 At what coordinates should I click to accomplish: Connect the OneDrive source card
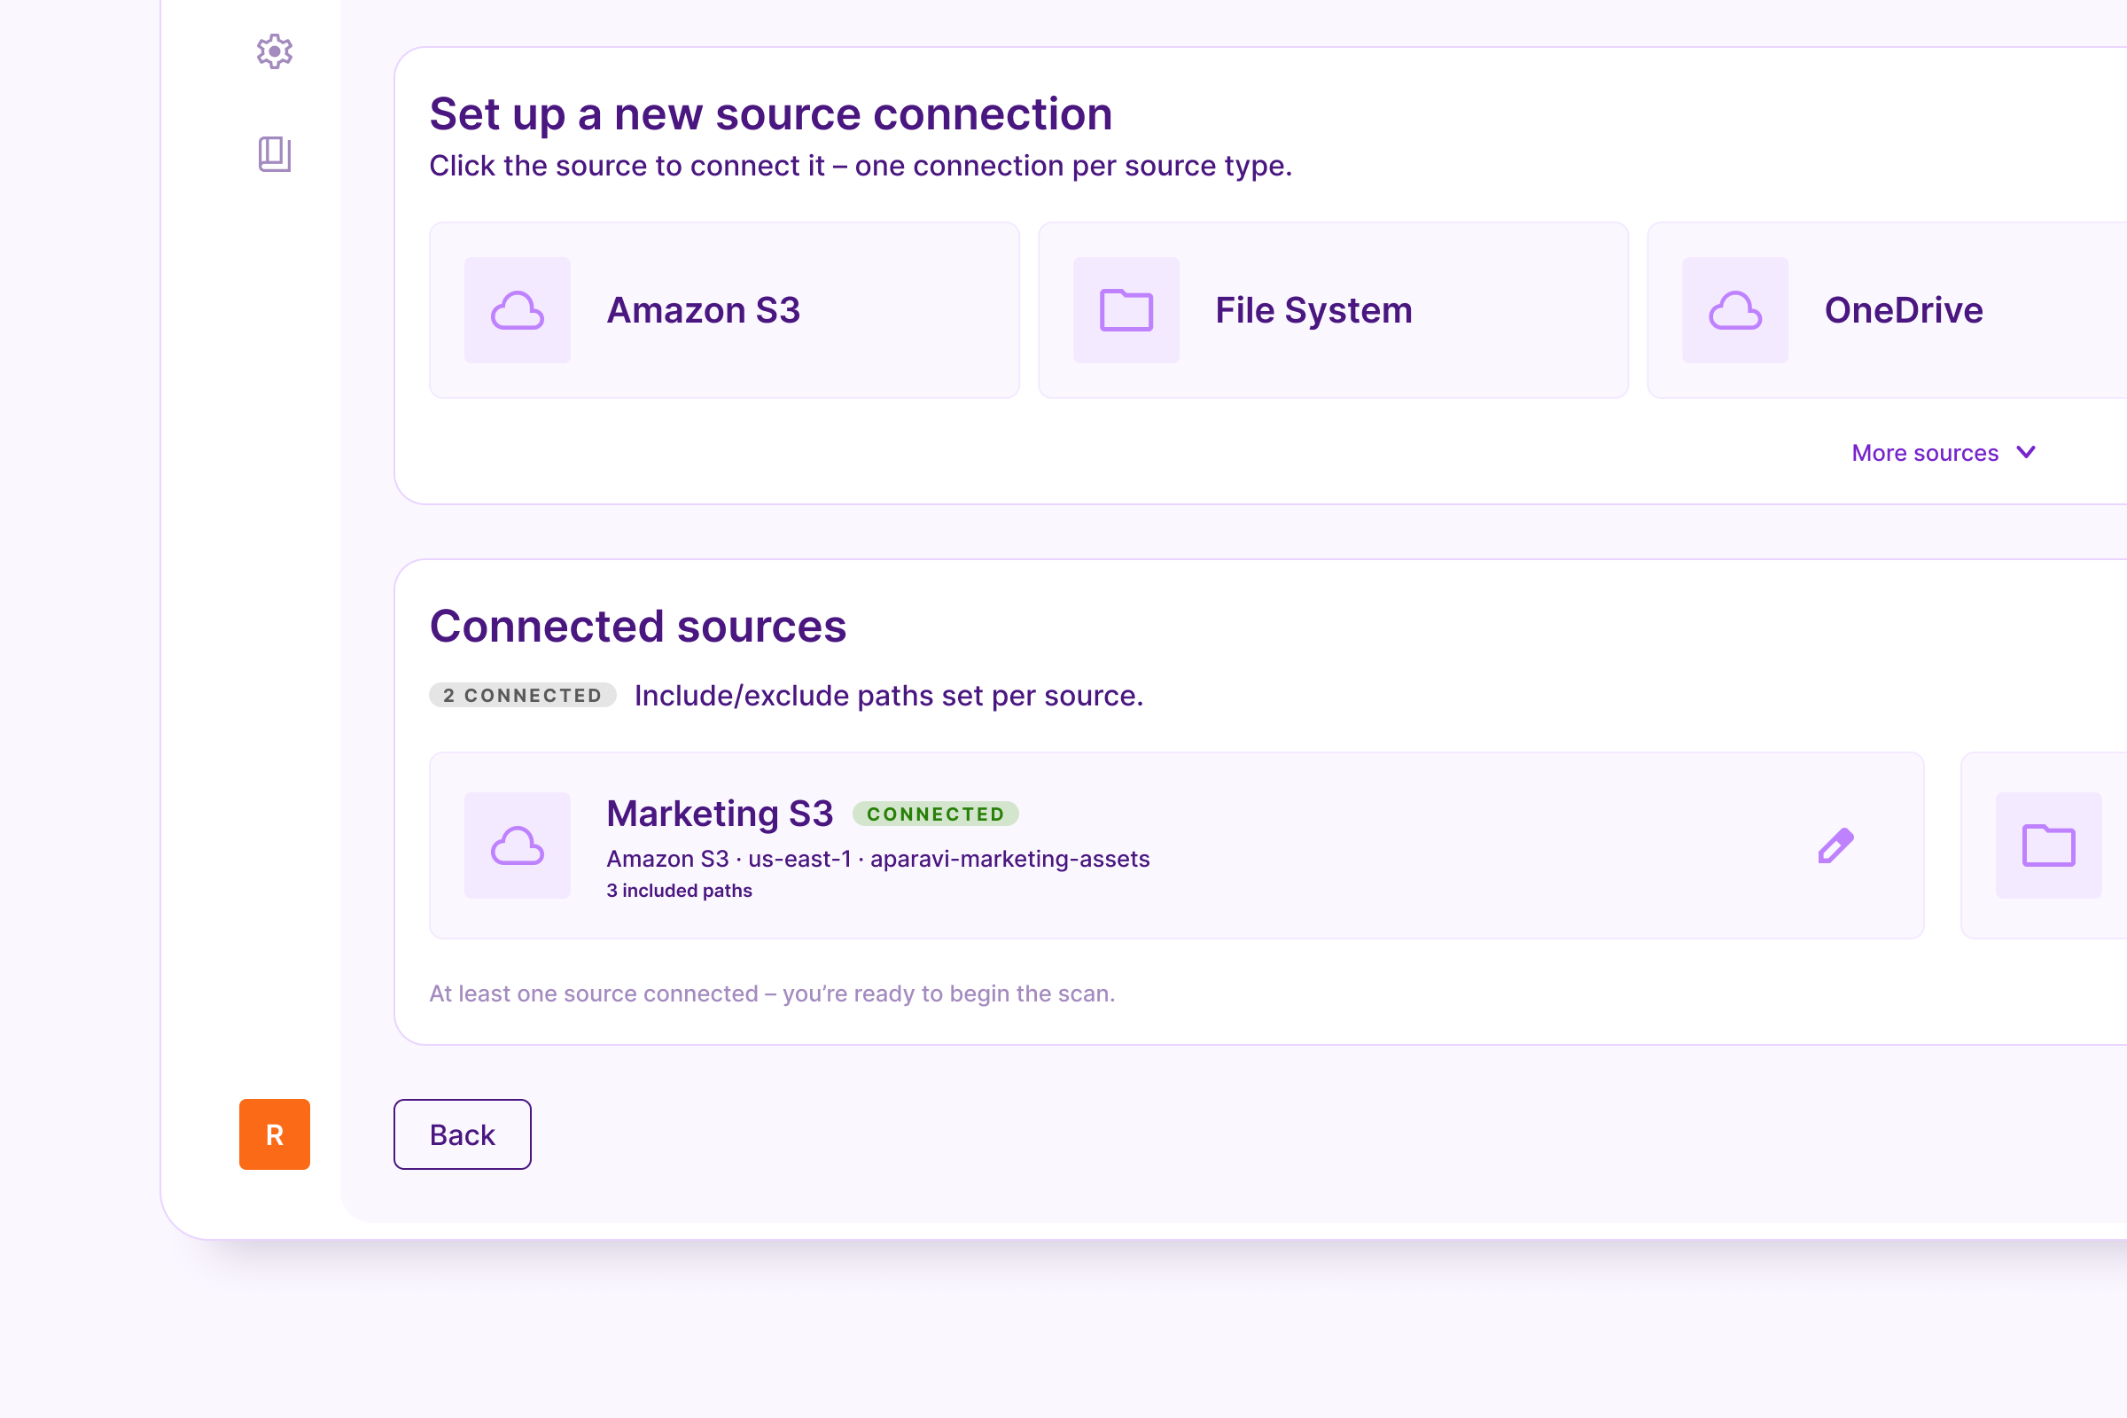pyautogui.click(x=1888, y=310)
